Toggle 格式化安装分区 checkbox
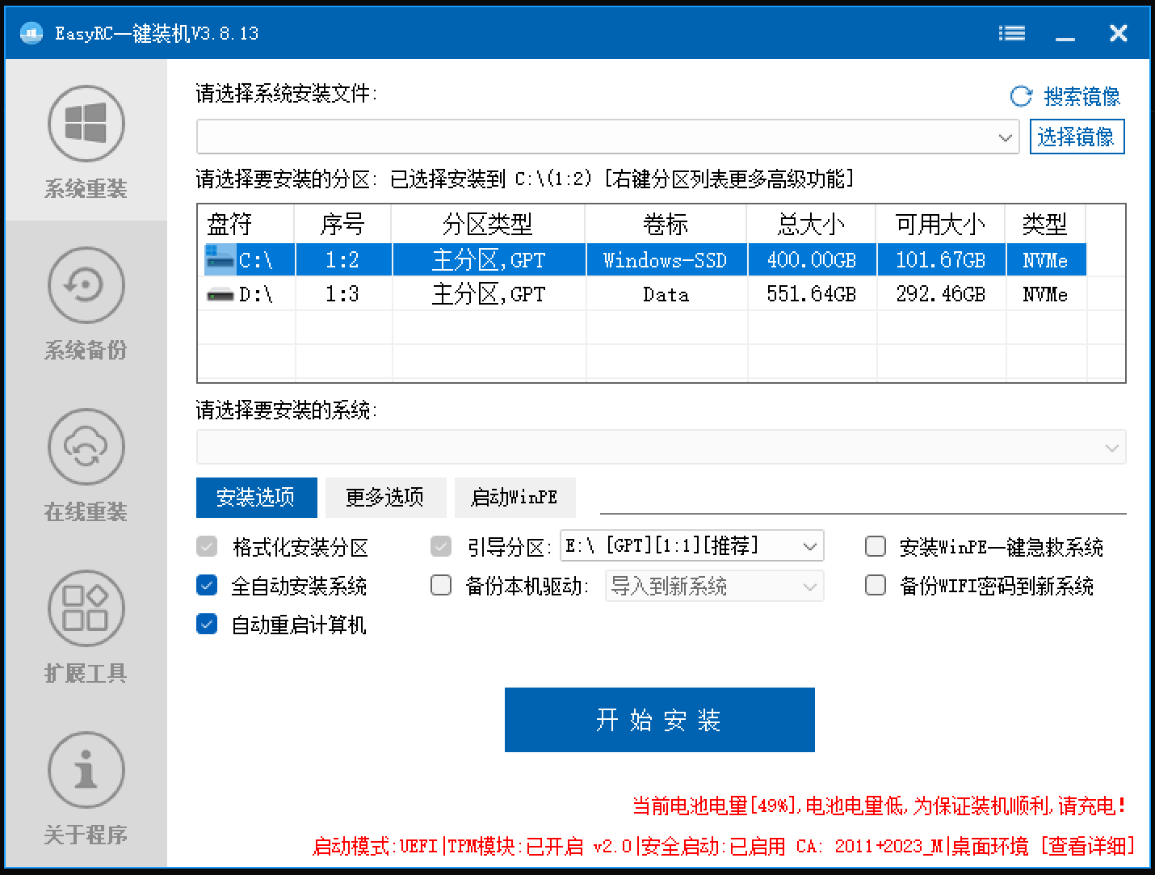The image size is (1155, 875). (207, 547)
